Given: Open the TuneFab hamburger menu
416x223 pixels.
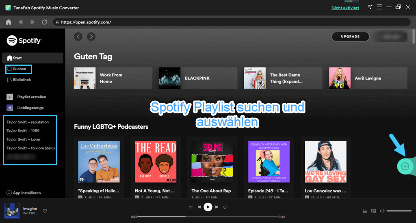Looking at the screenshot, I should tap(379, 7).
